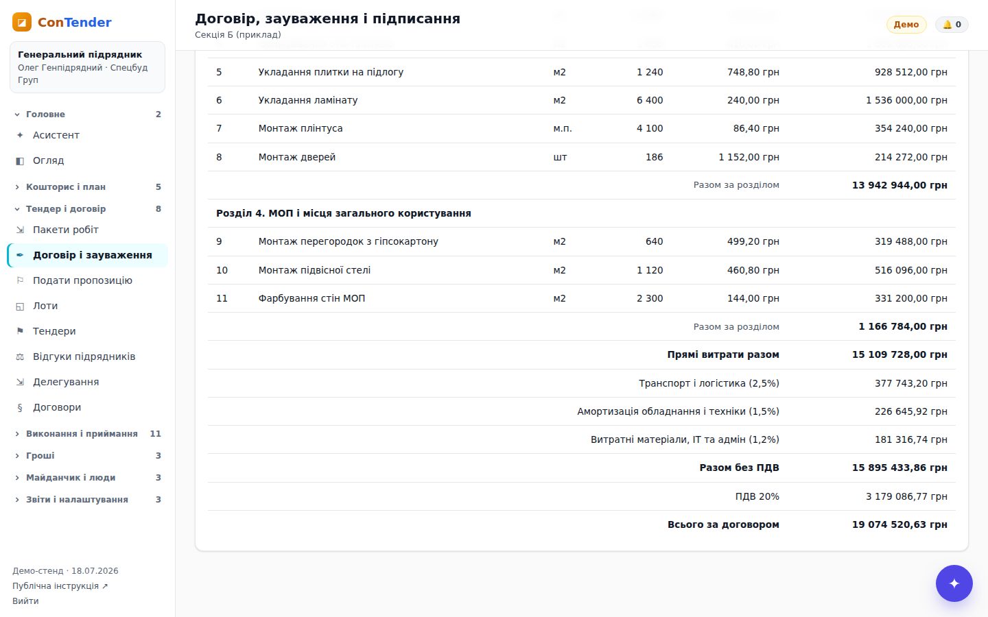Click the 13 942 944,00 грн subtotal
Viewport: 988px width, 617px height.
[899, 185]
